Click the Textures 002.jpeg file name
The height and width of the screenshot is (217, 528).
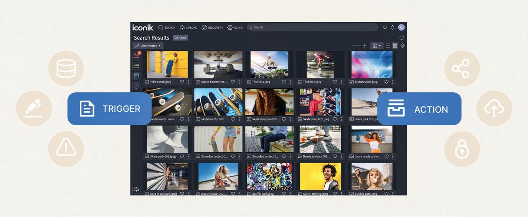tap(366, 82)
